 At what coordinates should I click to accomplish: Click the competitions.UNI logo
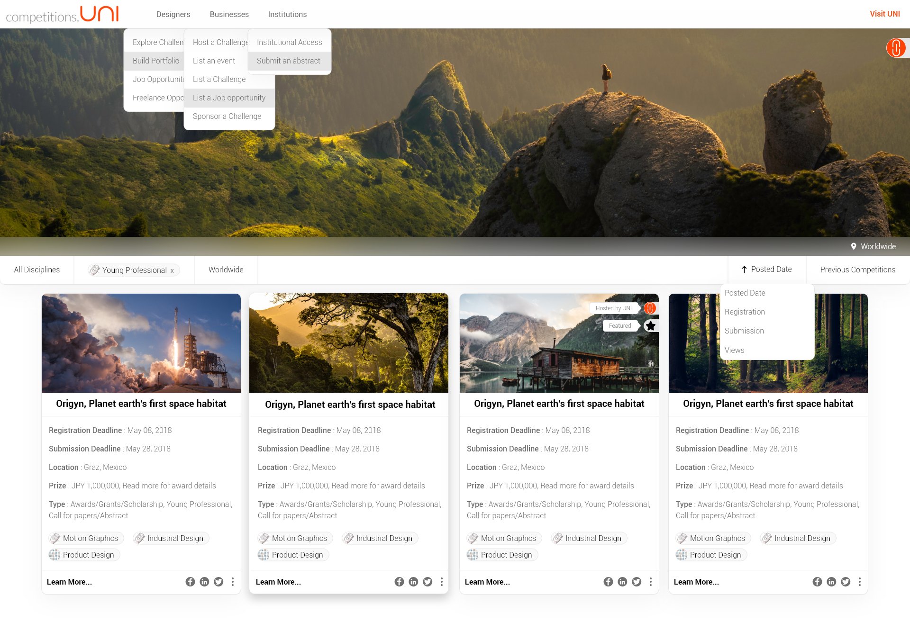(62, 14)
